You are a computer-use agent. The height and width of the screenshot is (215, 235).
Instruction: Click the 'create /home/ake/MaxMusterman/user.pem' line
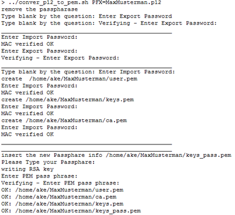[x=69, y=79]
